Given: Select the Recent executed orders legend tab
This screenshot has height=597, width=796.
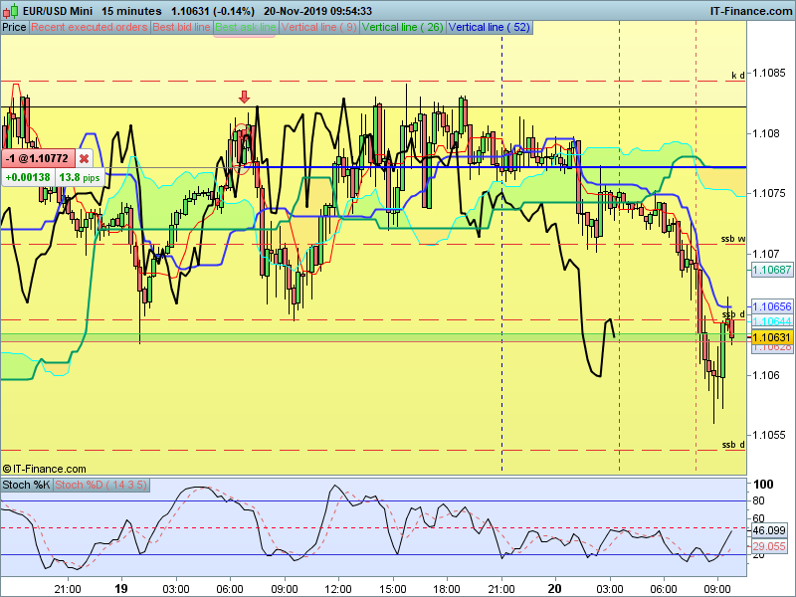Looking at the screenshot, I should click(90, 28).
